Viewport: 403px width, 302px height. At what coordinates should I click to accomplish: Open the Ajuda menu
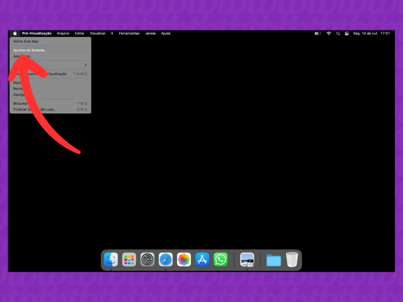(166, 33)
